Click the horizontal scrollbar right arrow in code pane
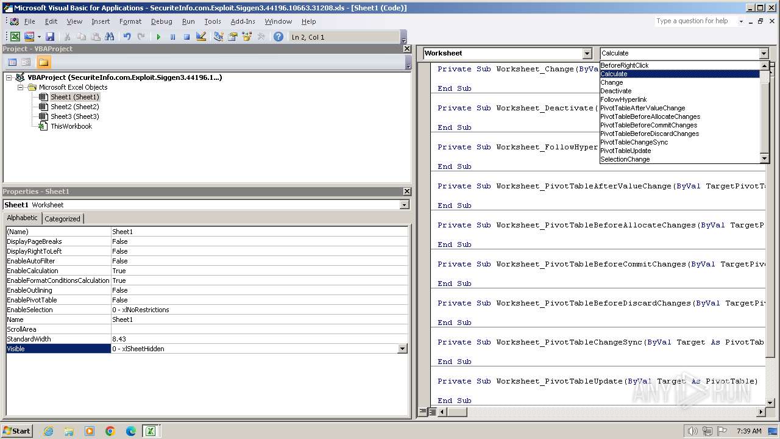The width and height of the screenshot is (780, 439). pyautogui.click(x=760, y=412)
